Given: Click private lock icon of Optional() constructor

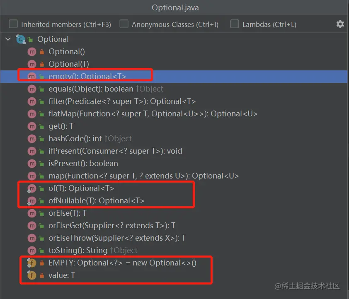Looking at the screenshot, I should pyautogui.click(x=41, y=52).
